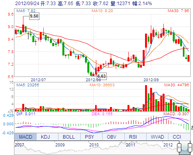Viewport: 193px width, 155px height.
Task: Click the 2009 marker on the timeline
Action: 60,145
